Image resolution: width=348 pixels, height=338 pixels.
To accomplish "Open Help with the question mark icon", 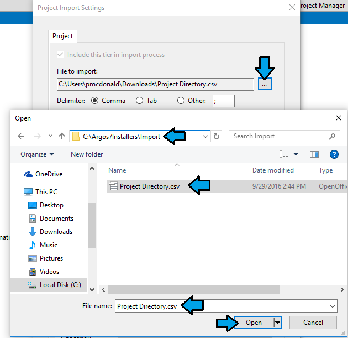I will coord(334,154).
